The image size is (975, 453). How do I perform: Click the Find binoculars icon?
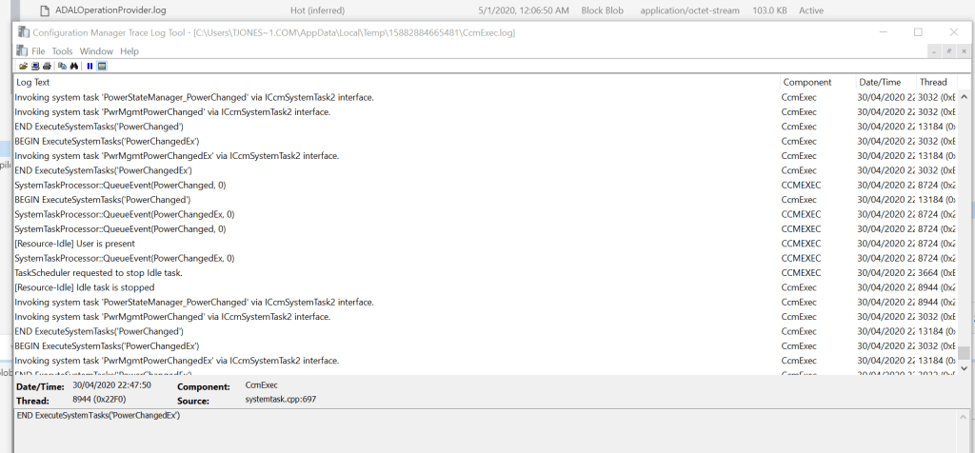74,66
